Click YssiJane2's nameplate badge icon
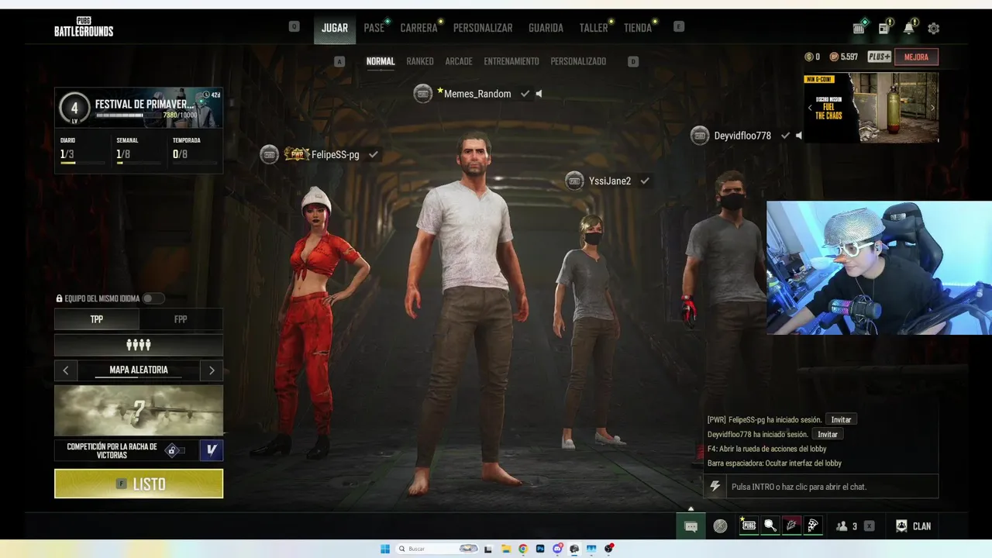The image size is (992, 558). pyautogui.click(x=574, y=181)
